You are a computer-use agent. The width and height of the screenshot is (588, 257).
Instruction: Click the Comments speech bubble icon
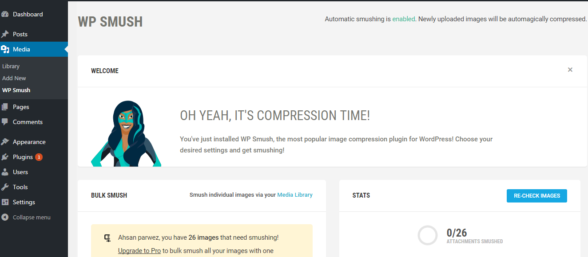[5, 122]
